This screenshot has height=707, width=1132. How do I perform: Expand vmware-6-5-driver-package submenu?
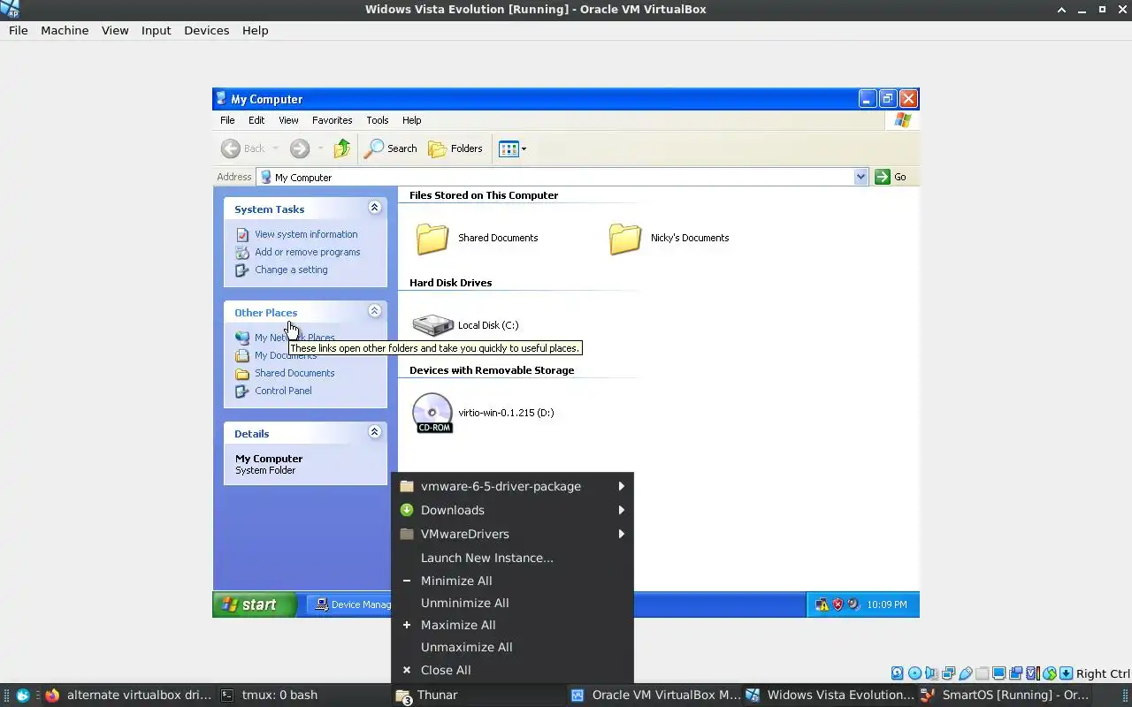point(512,486)
